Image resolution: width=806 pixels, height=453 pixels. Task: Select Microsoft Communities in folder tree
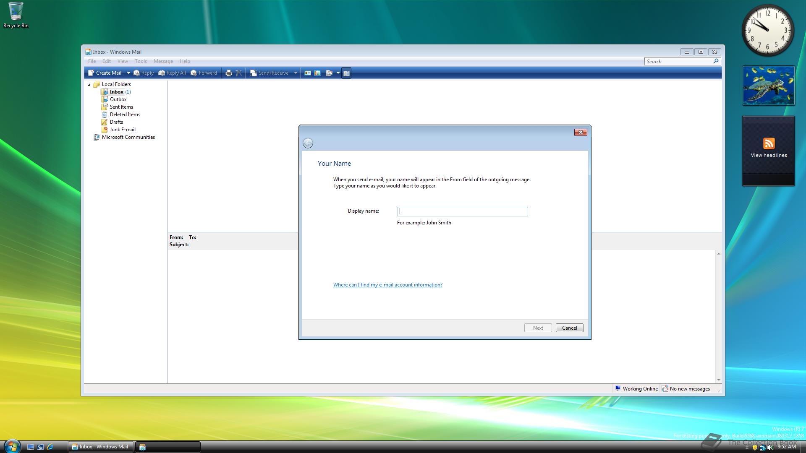click(124, 137)
